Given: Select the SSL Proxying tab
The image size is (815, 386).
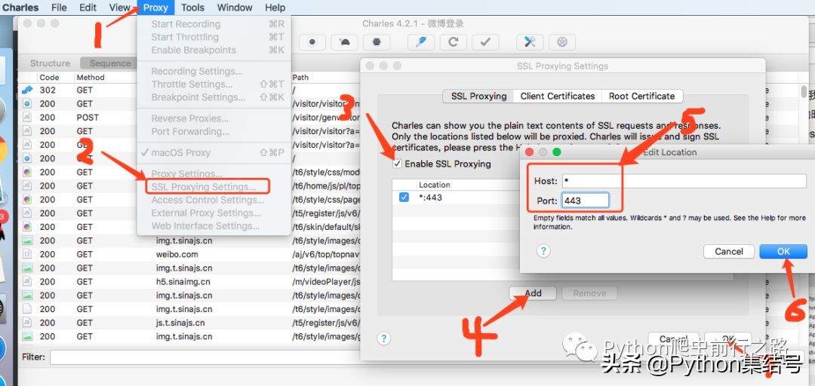Looking at the screenshot, I should 478,96.
